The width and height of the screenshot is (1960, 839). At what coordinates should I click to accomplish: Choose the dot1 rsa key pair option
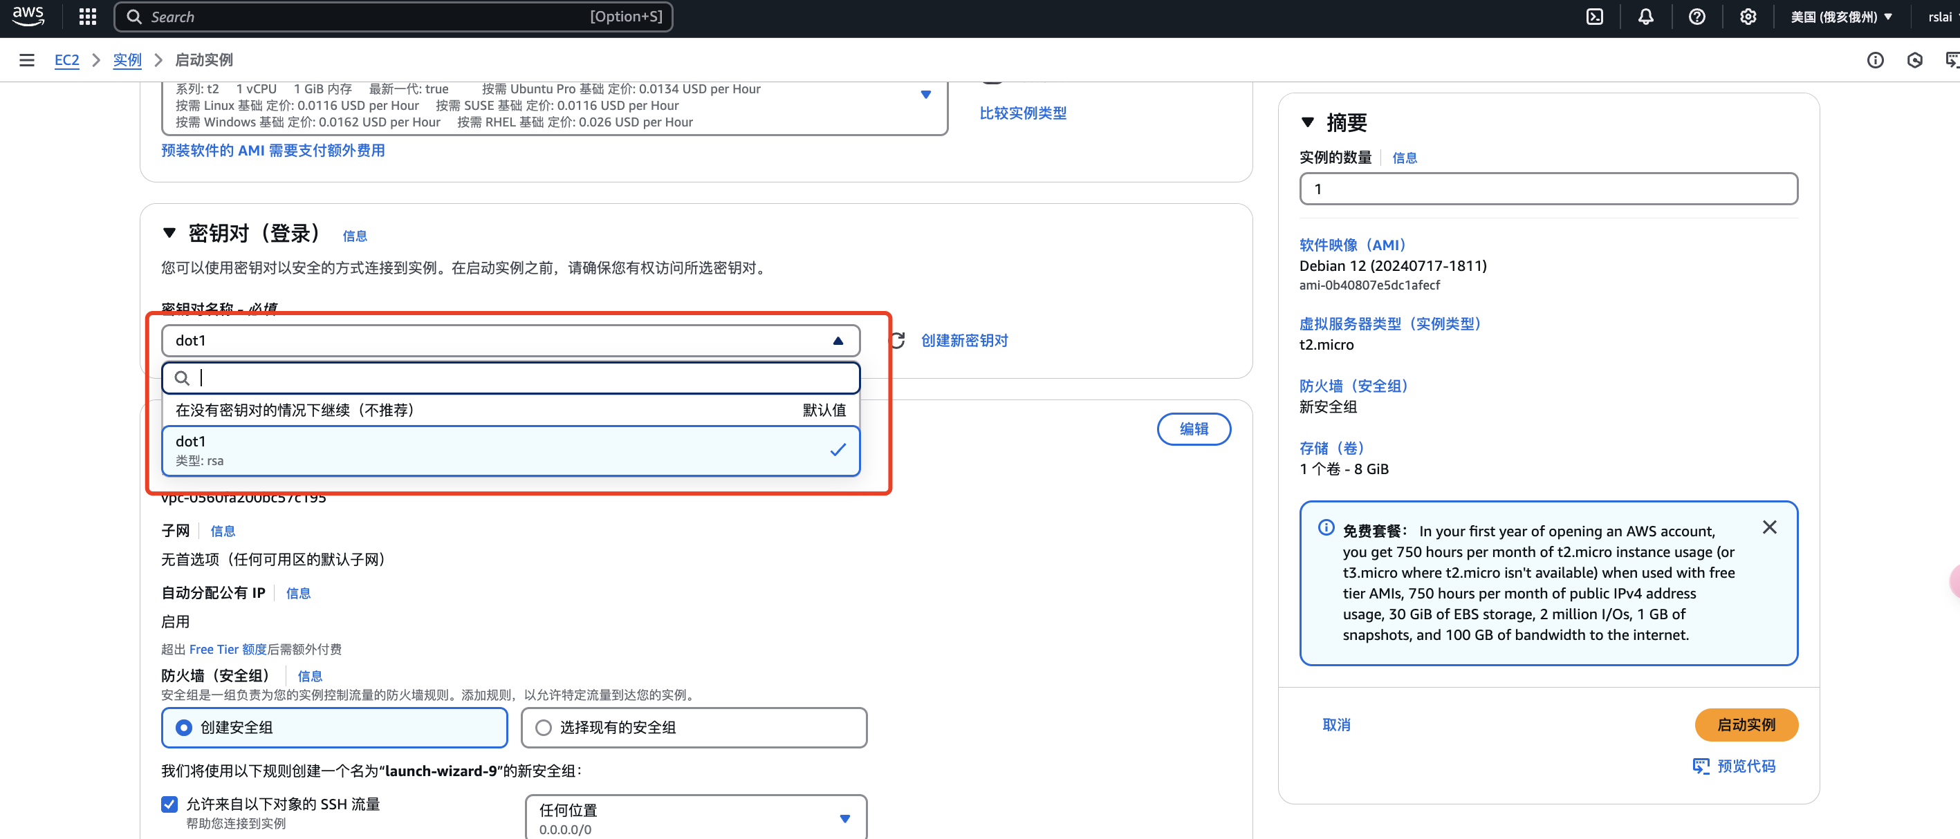pos(510,451)
